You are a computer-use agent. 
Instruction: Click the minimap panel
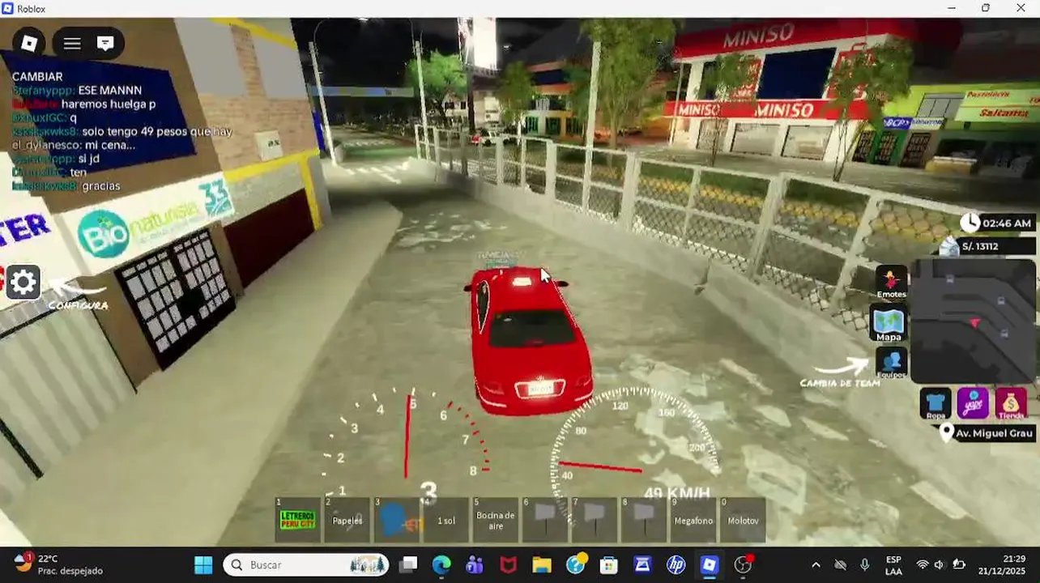coord(974,321)
